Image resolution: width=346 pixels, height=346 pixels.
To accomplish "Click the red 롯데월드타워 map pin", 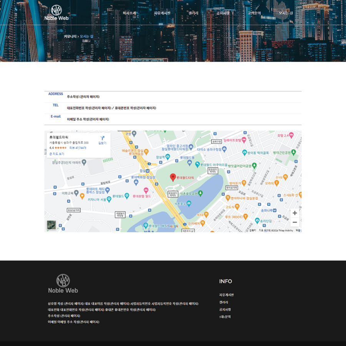I will coord(173,177).
